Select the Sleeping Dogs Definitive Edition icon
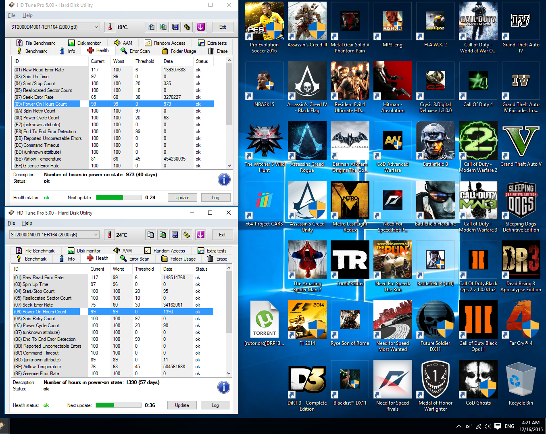This screenshot has height=434, width=546. [521, 207]
